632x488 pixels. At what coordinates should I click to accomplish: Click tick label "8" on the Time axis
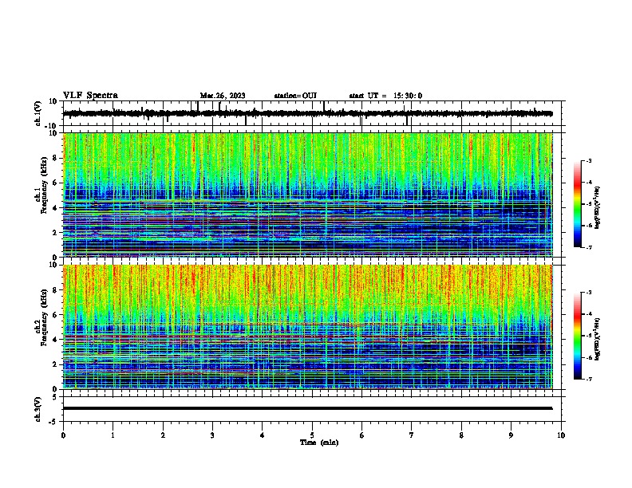461,435
